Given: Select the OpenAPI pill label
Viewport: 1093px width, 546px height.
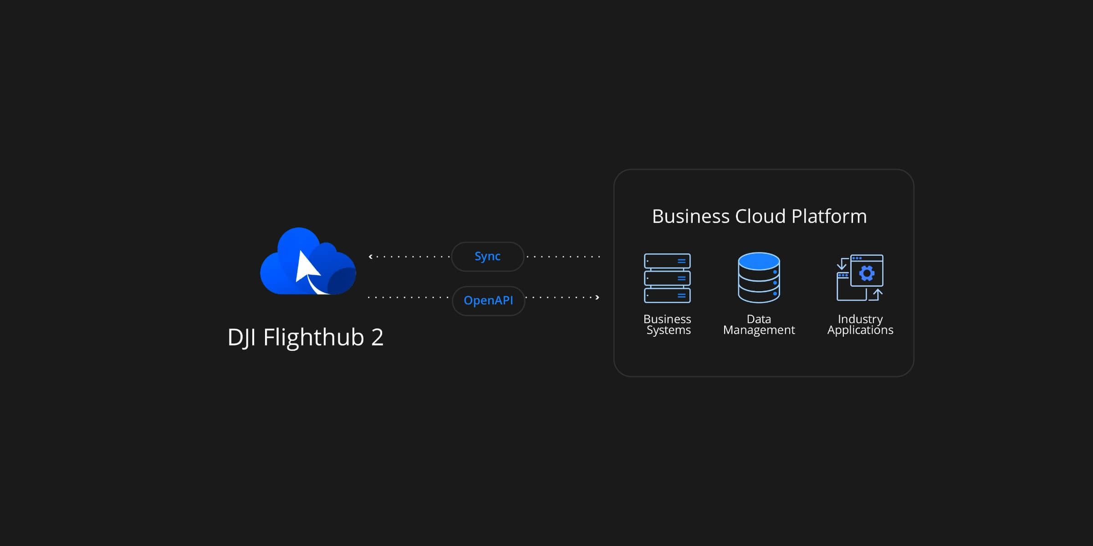Looking at the screenshot, I should tap(488, 301).
